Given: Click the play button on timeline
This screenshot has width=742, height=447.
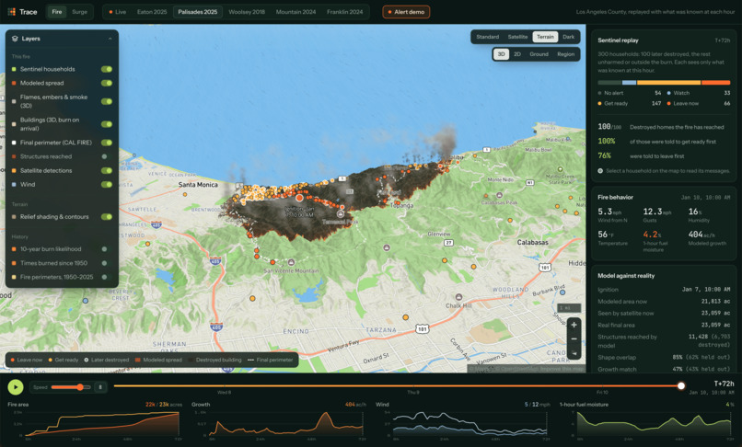Looking at the screenshot, I should pos(16,387).
